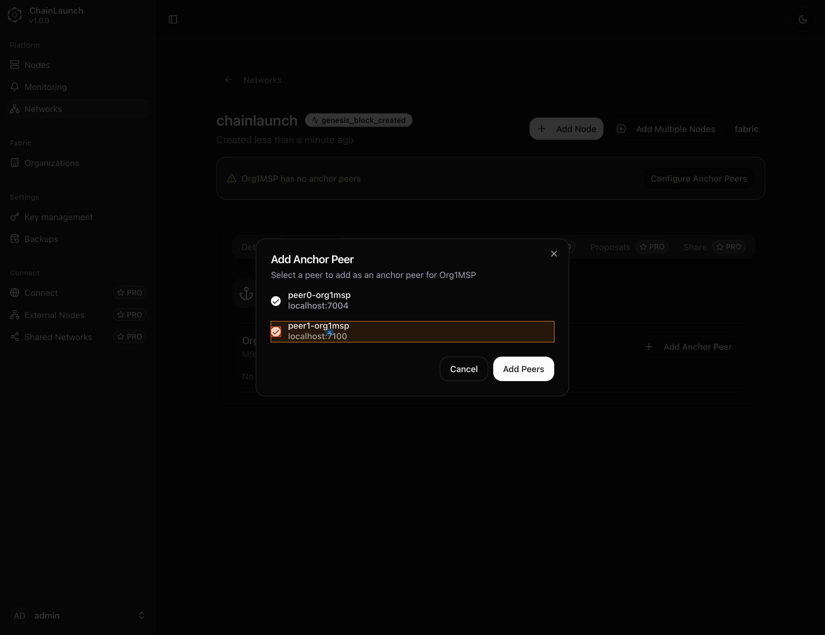Go back via Networks arrow
825x635 pixels.
pyautogui.click(x=229, y=80)
